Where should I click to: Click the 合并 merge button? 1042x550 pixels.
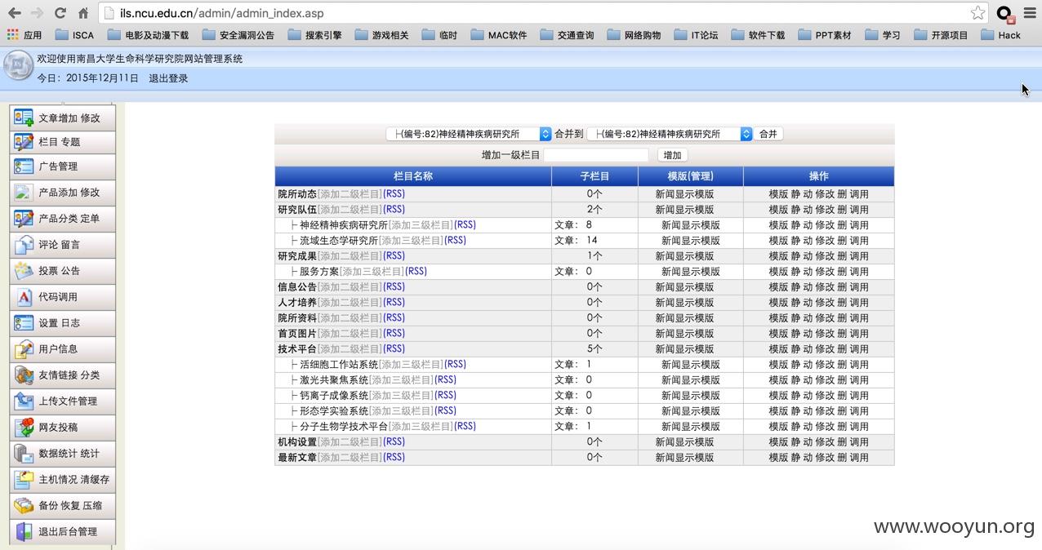coord(768,134)
